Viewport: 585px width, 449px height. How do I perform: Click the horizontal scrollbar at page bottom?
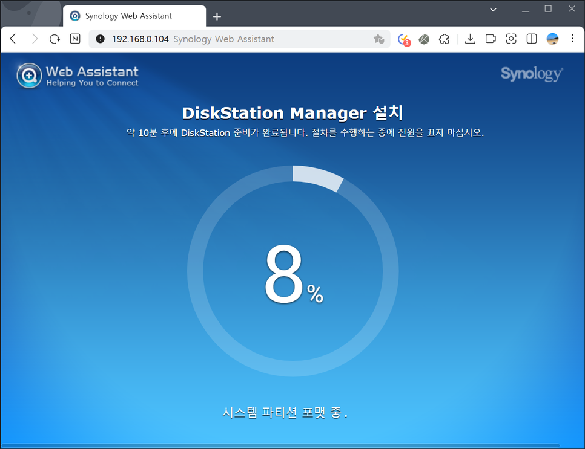coord(280,445)
